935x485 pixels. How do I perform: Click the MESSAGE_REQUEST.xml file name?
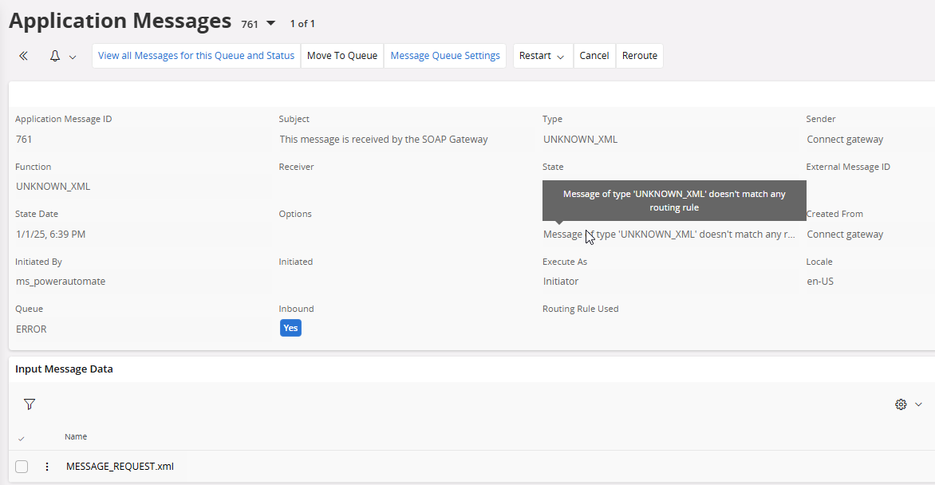[120, 467]
